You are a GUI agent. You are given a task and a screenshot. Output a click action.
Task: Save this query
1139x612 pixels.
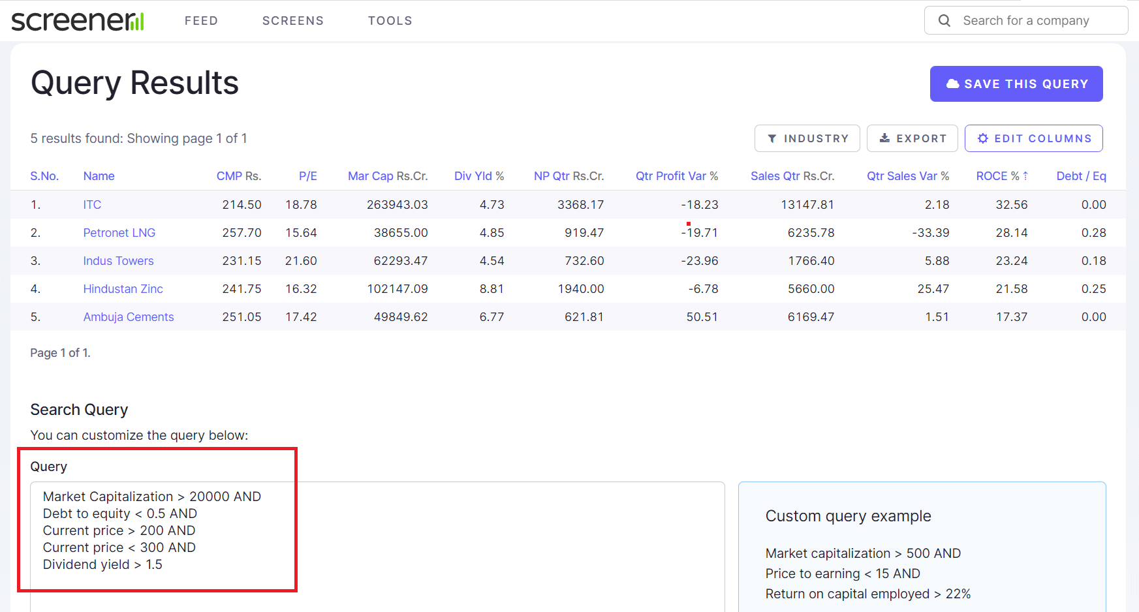1016,84
